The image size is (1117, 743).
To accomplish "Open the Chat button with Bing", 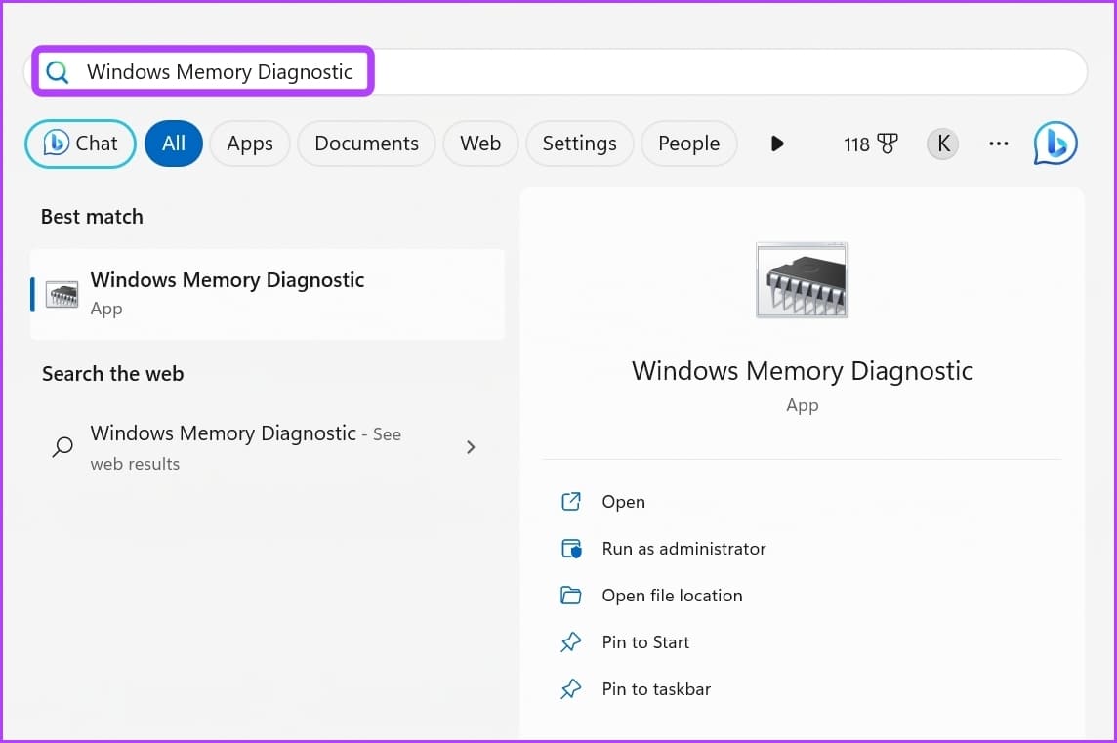I will (80, 144).
